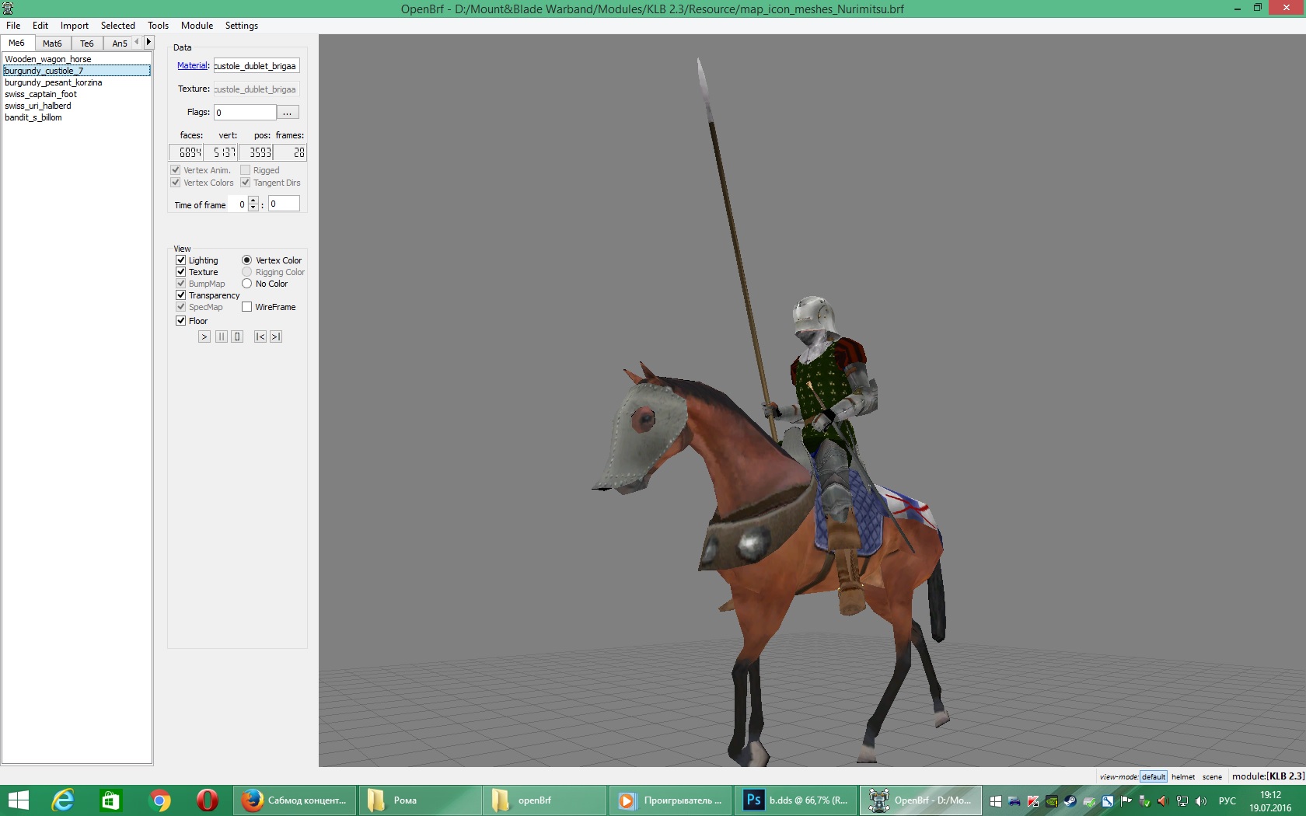This screenshot has height=816, width=1306.
Task: Click the blue wrench tray icon
Action: point(1108,801)
